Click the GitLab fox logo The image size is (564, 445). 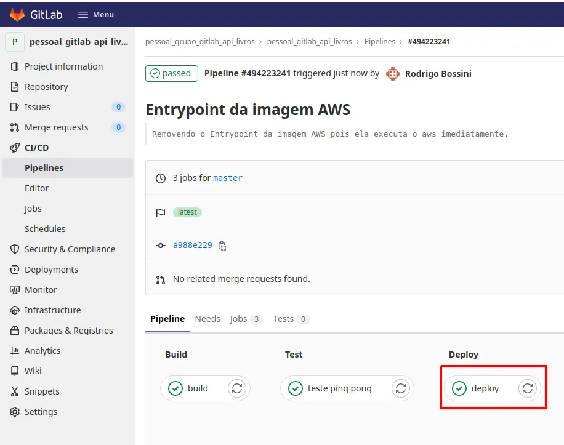click(x=17, y=15)
